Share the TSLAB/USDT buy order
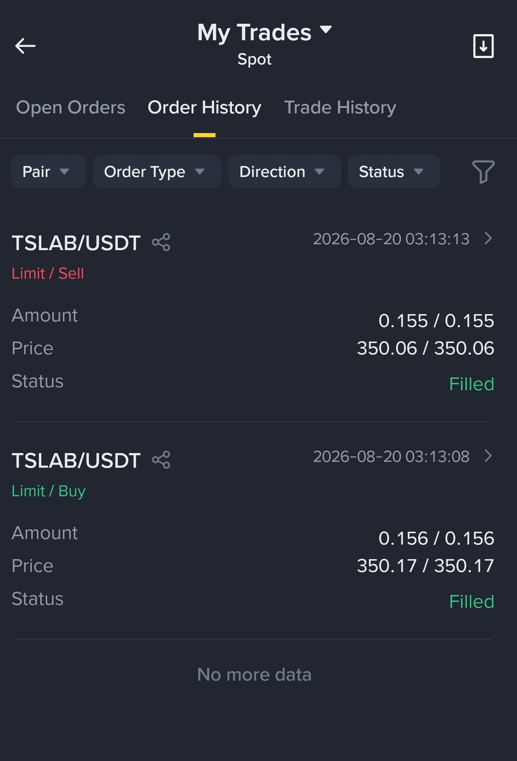The image size is (517, 761). coord(161,460)
